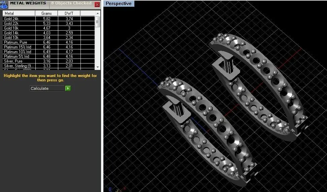Select the Gold 14k row
Viewport: 327px width, 192px height.
(48, 33)
